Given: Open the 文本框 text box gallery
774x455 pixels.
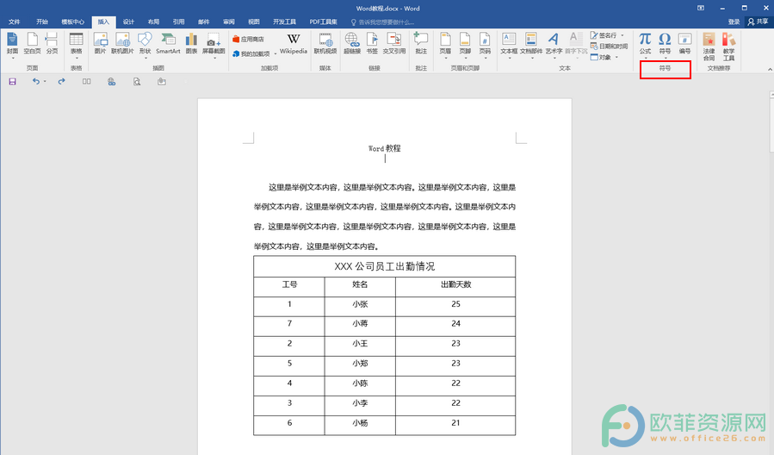Looking at the screenshot, I should point(509,58).
